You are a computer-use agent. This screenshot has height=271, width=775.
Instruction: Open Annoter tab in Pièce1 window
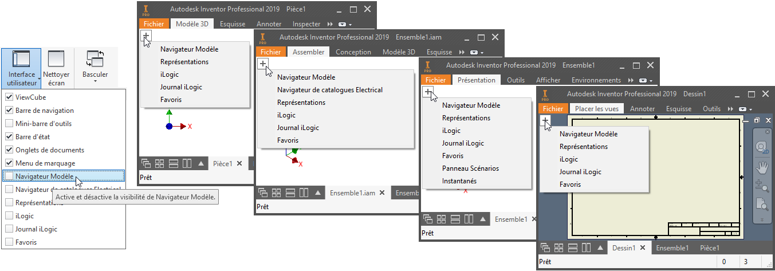click(269, 24)
